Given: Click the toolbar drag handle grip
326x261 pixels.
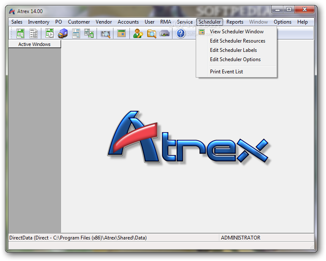Looking at the screenshot, I should pos(11,33).
